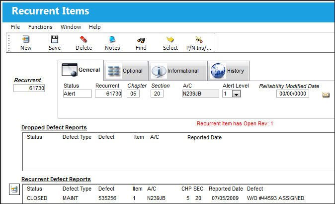The width and height of the screenshot is (335, 204).
Task: Click Defect Type column header in Dropped reports
Action: (x=77, y=137)
